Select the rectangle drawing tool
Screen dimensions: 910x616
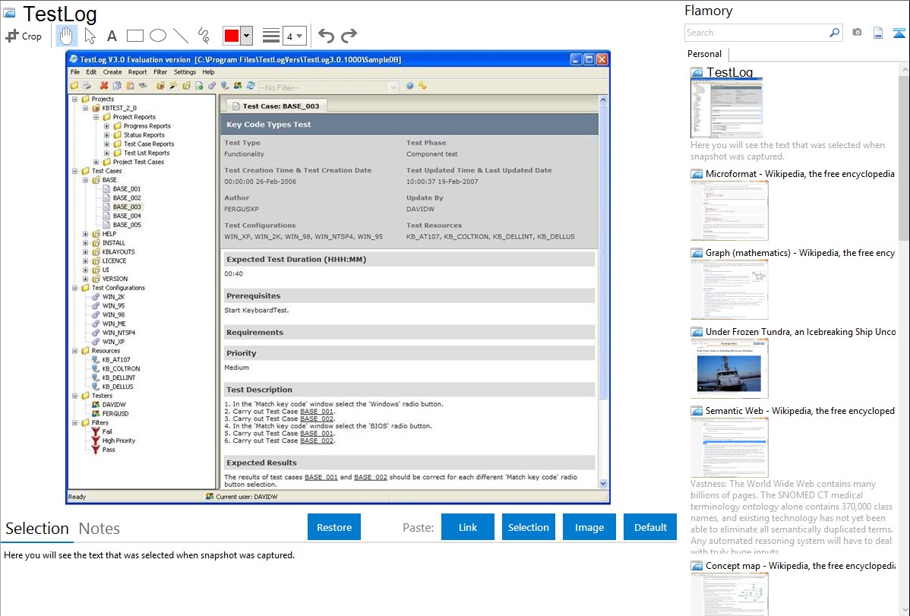click(134, 36)
